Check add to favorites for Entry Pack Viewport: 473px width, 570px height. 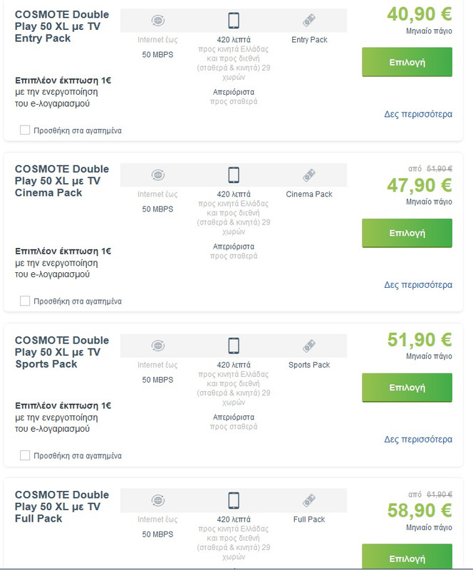25,130
